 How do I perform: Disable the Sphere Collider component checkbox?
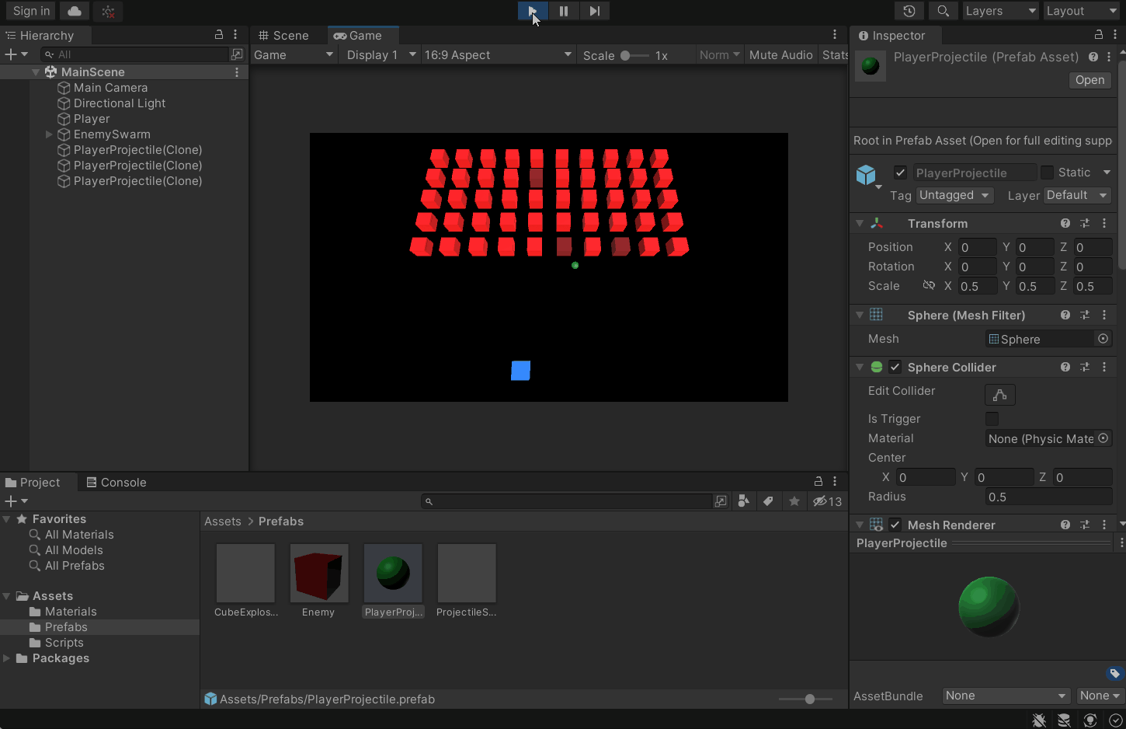coord(895,367)
